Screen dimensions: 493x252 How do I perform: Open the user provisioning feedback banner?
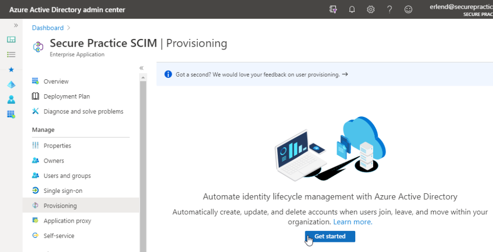tap(261, 75)
